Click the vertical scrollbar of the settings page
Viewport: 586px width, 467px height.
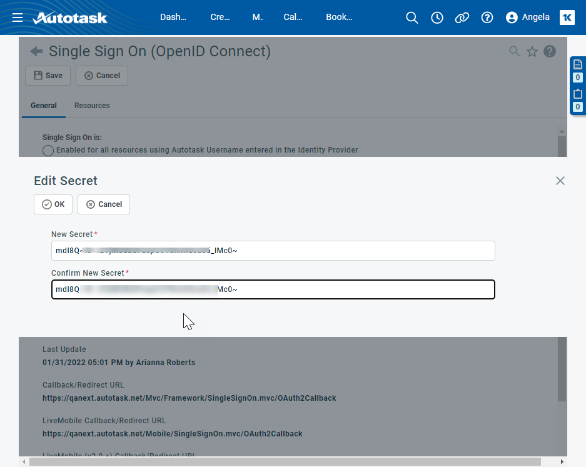point(562,369)
